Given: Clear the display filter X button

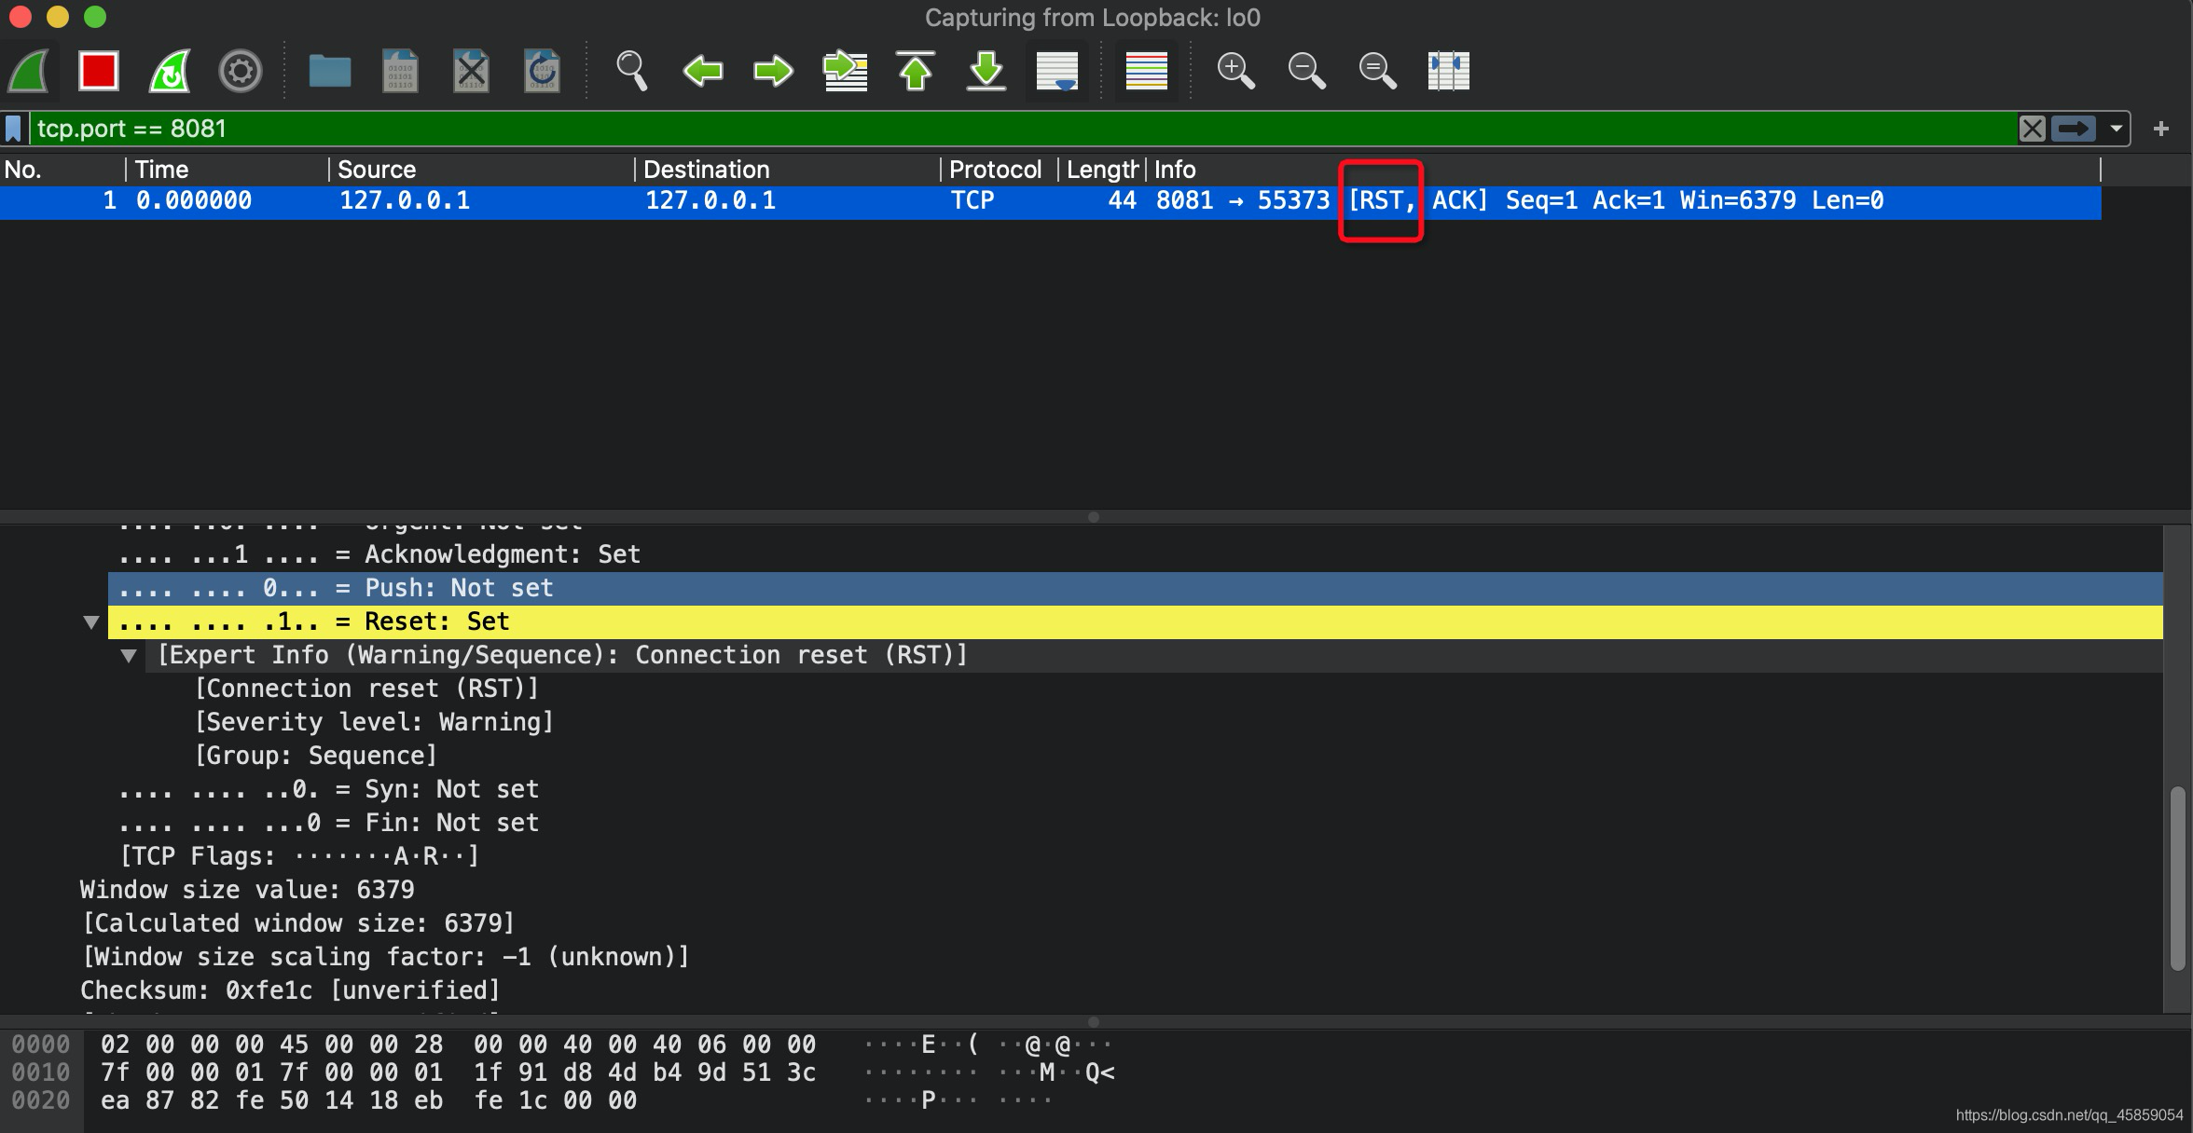Looking at the screenshot, I should [x=2033, y=129].
